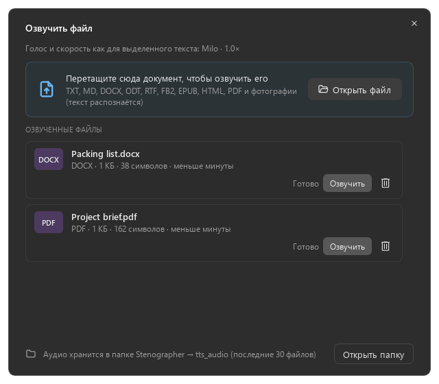Click the Перетащите сюда документ drop text
The width and height of the screenshot is (439, 384).
167,79
